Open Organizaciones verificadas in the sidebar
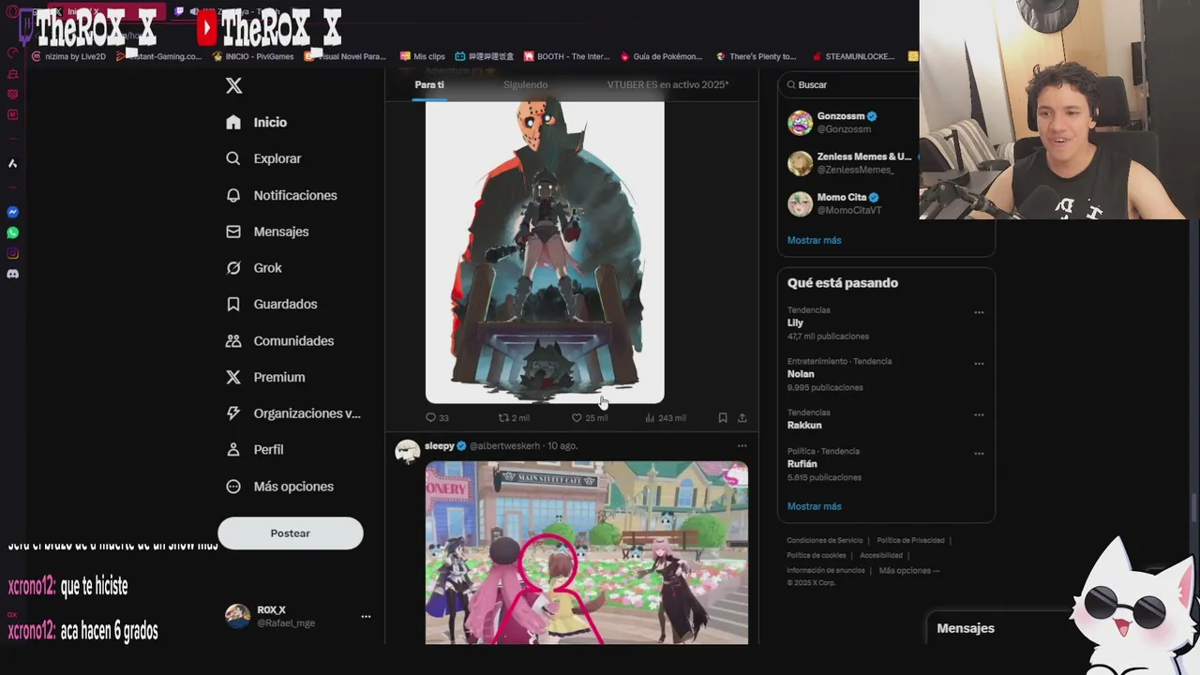Image resolution: width=1200 pixels, height=675 pixels. [293, 413]
